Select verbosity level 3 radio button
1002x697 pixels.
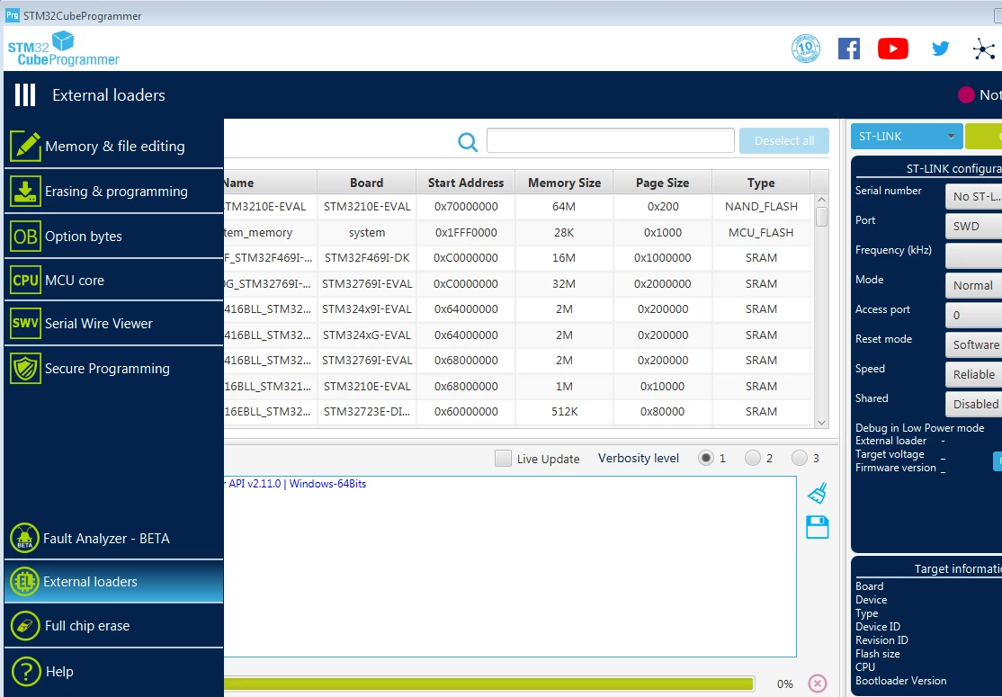click(x=800, y=458)
